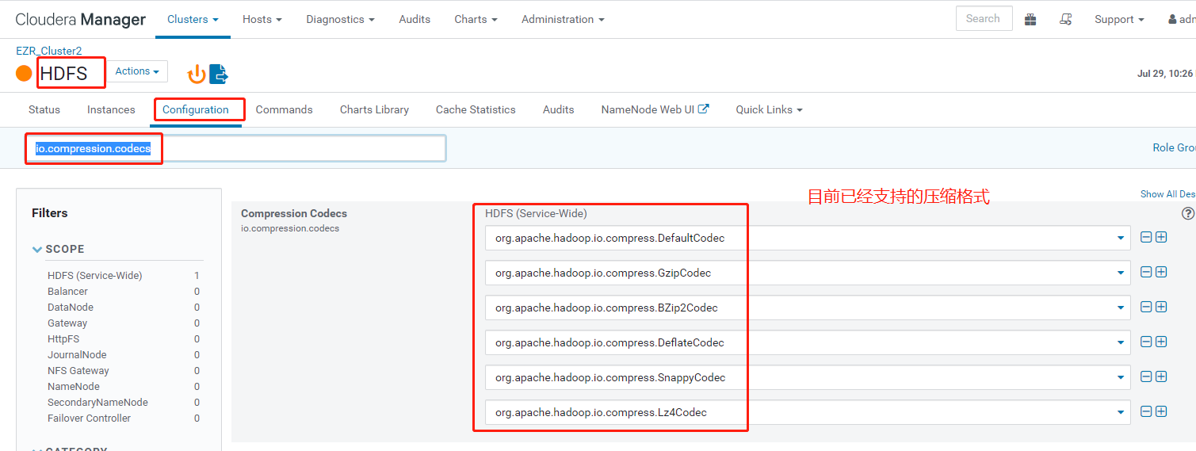
Task: Open the Diagnostics menu
Action: [341, 19]
